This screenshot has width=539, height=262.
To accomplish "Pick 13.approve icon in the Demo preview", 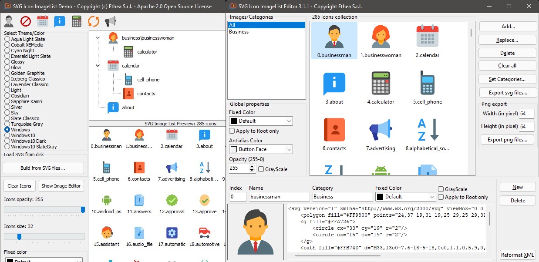I will point(205,204).
